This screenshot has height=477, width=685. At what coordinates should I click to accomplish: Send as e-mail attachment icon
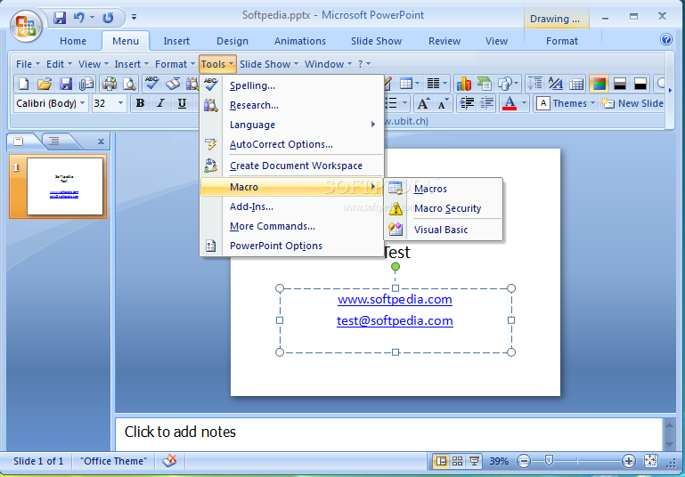click(86, 84)
